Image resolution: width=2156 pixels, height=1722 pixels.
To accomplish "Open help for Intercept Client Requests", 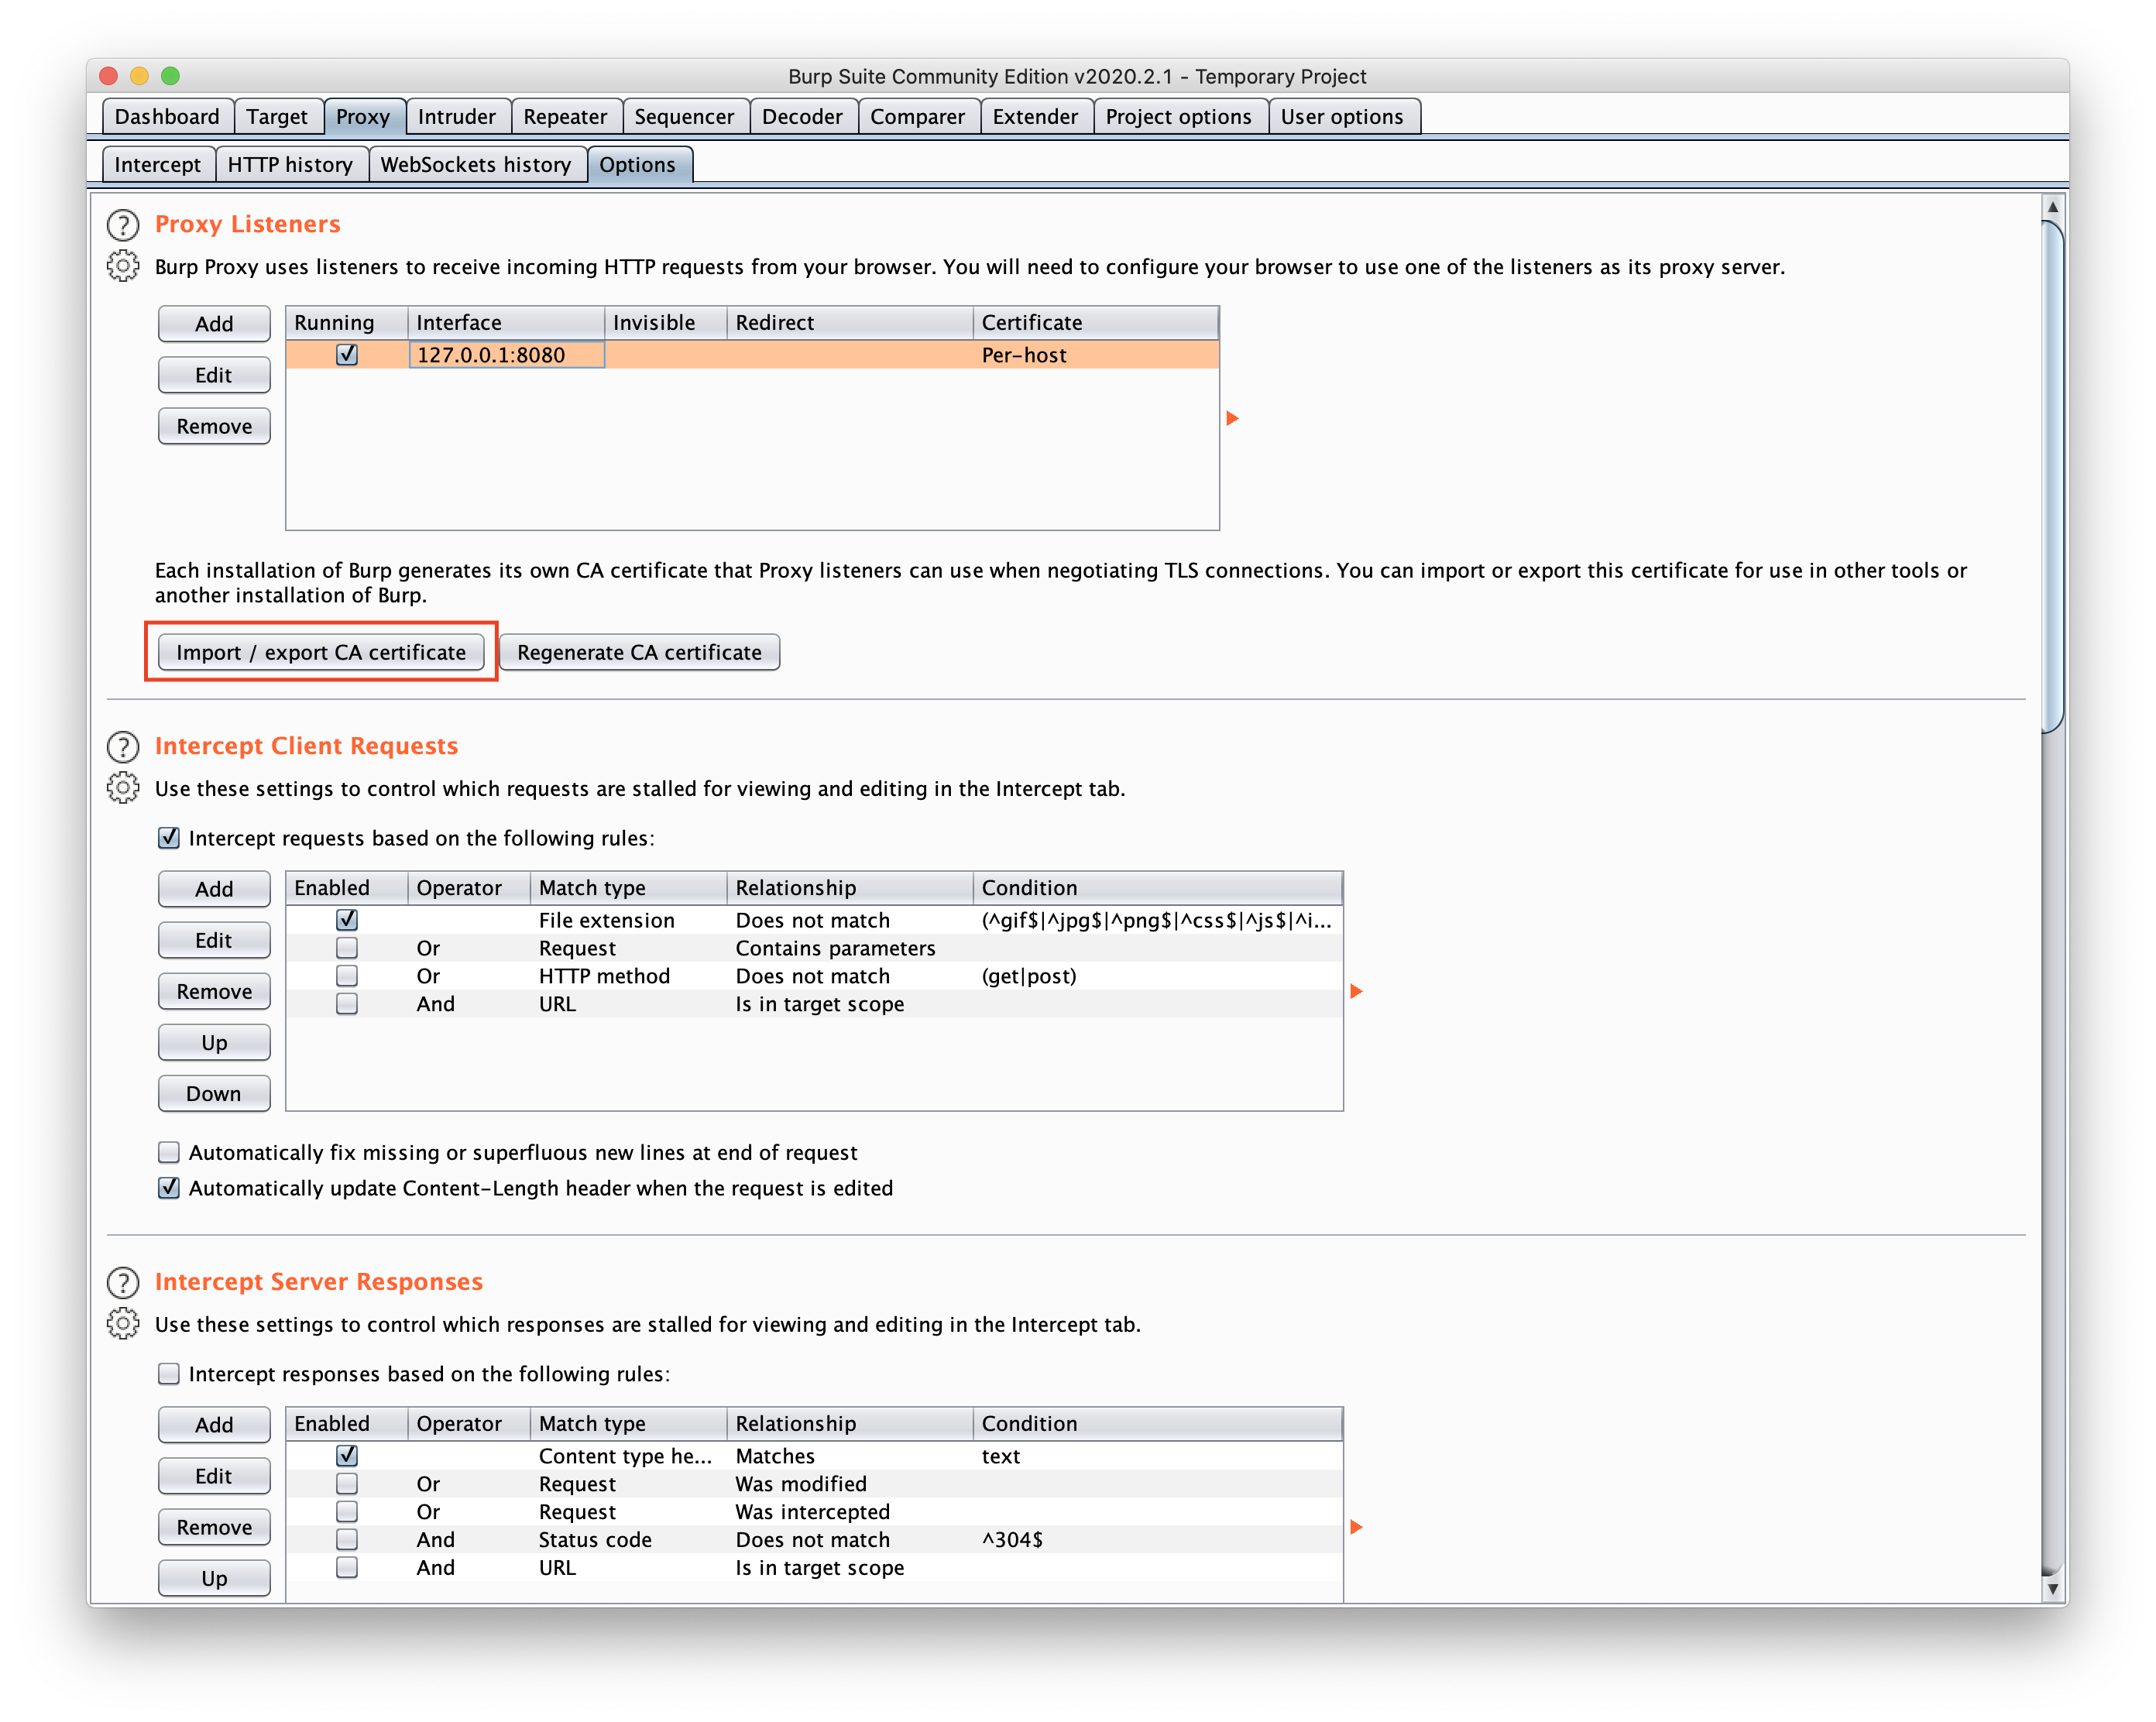I will click(122, 747).
